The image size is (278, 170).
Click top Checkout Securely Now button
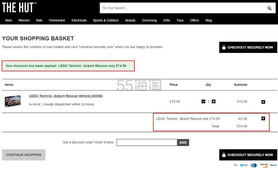coord(248,47)
